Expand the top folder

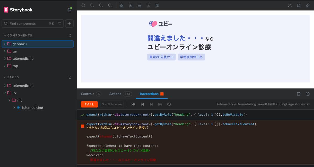(38, 66)
